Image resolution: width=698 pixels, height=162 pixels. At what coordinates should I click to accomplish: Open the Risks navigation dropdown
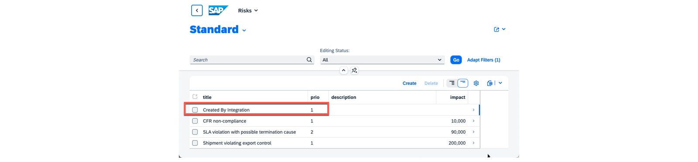(x=248, y=10)
